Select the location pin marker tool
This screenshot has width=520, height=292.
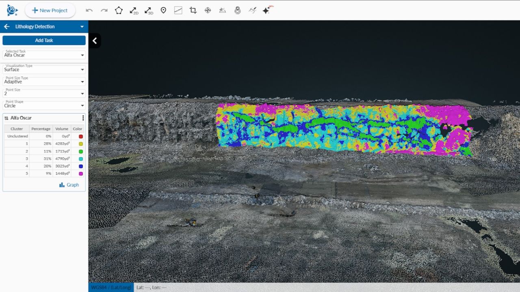[163, 11]
